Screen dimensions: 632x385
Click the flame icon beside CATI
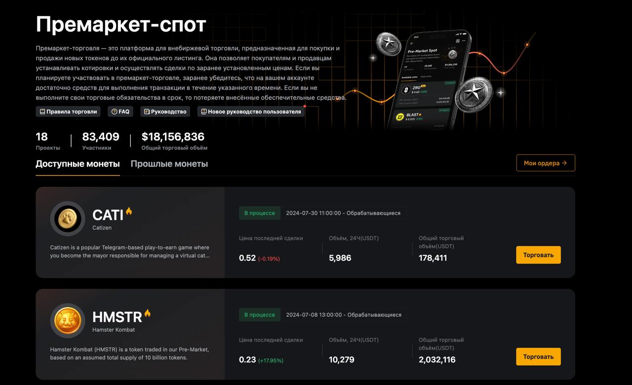pyautogui.click(x=129, y=211)
